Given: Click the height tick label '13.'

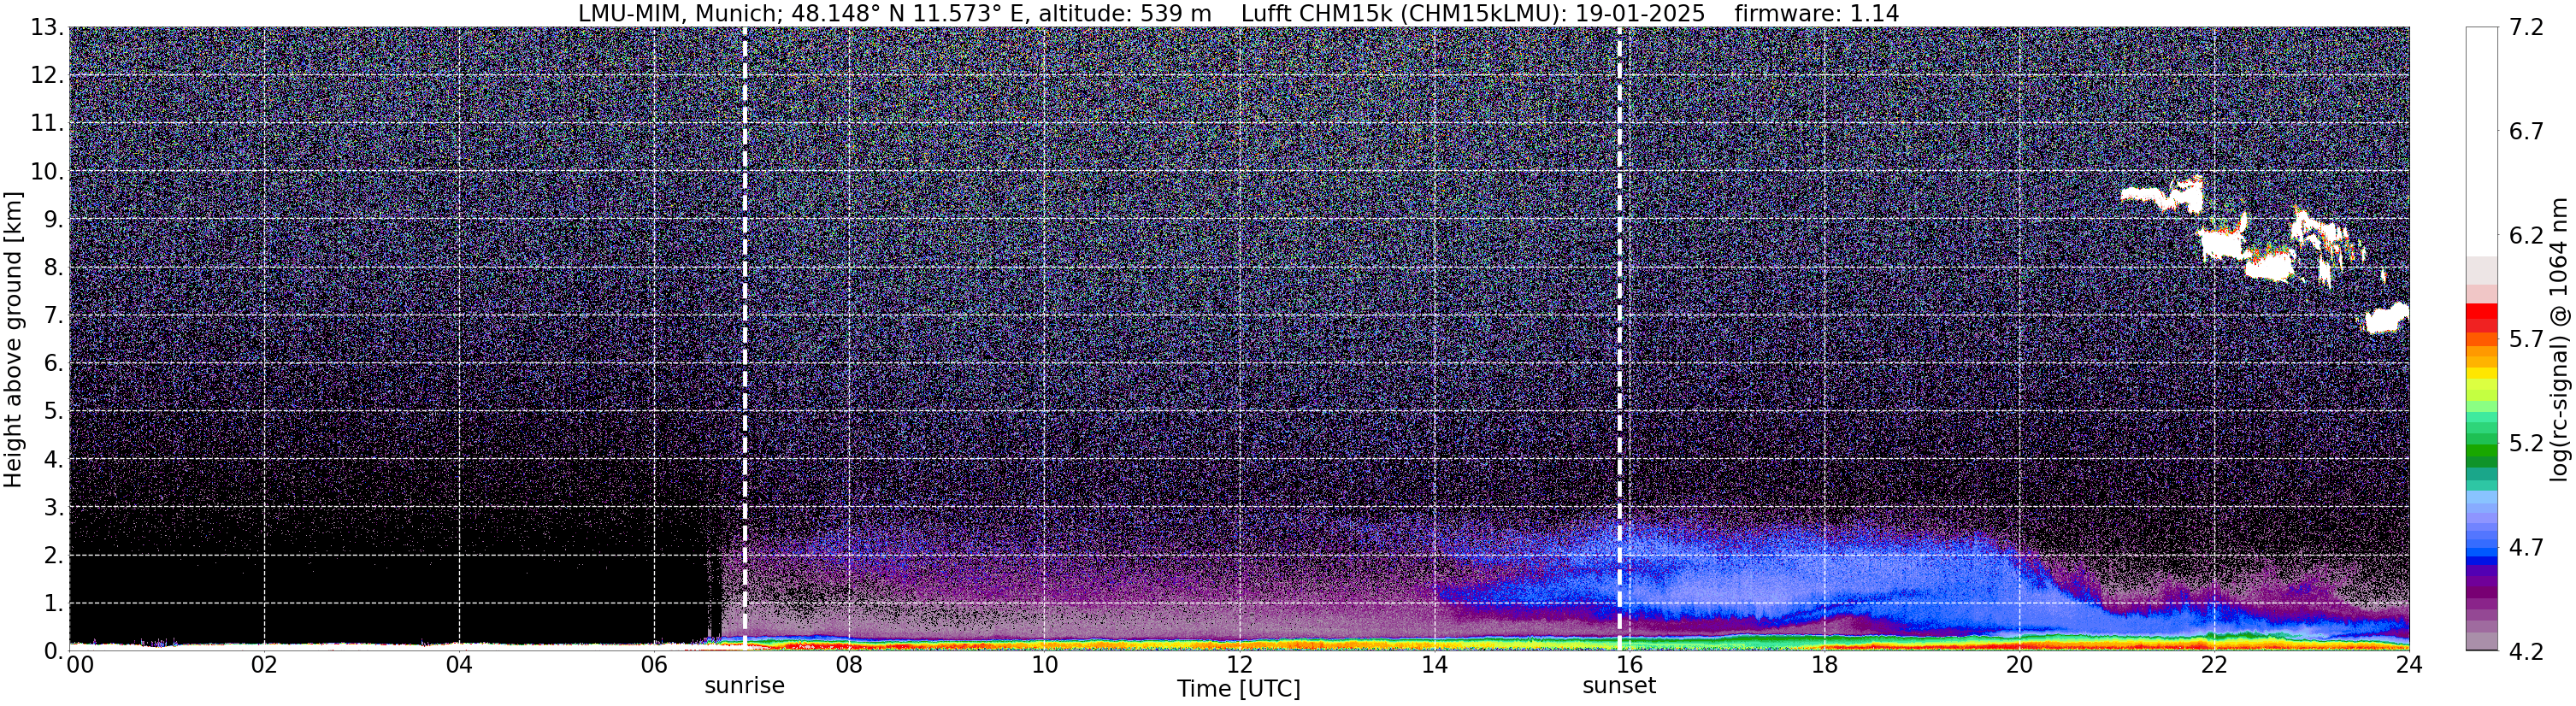Looking at the screenshot, I should pyautogui.click(x=47, y=28).
